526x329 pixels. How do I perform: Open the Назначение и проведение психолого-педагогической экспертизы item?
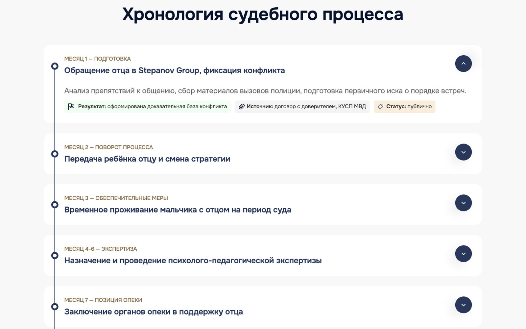point(263,255)
